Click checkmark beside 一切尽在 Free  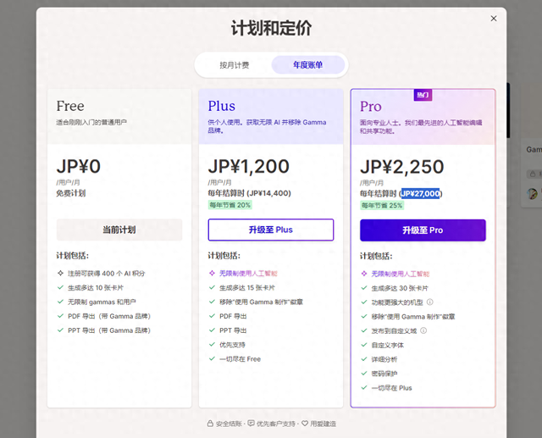[212, 359]
